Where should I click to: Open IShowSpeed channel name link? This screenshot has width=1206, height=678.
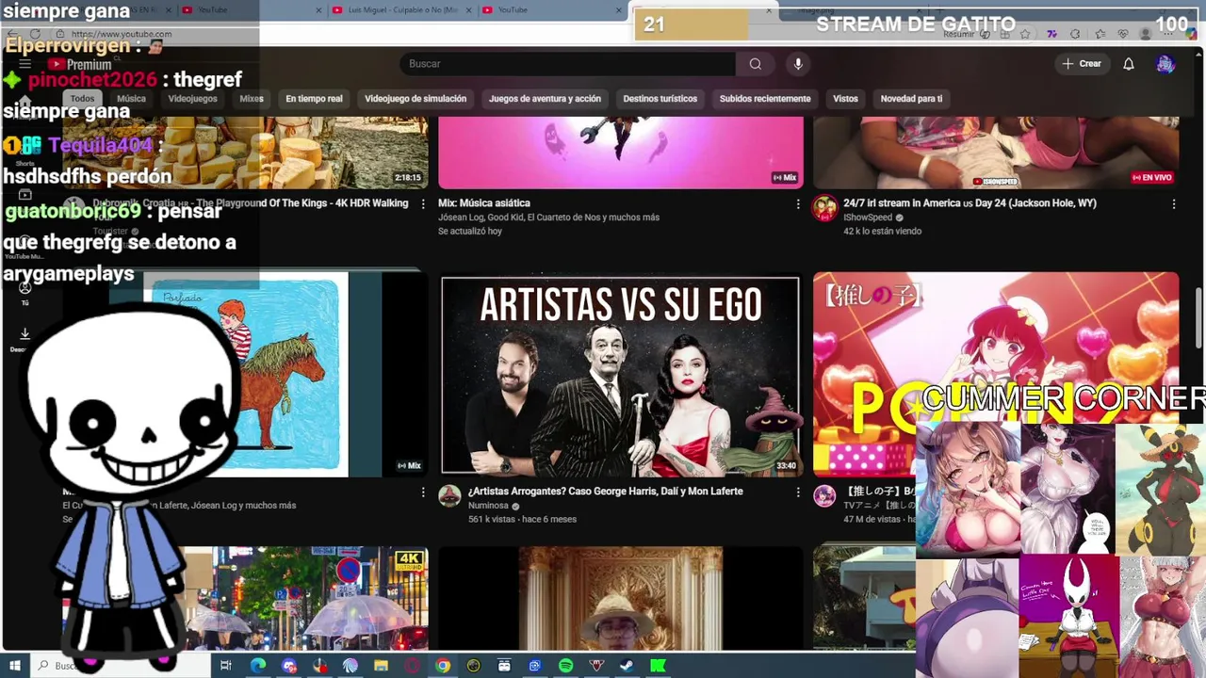pyautogui.click(x=867, y=218)
